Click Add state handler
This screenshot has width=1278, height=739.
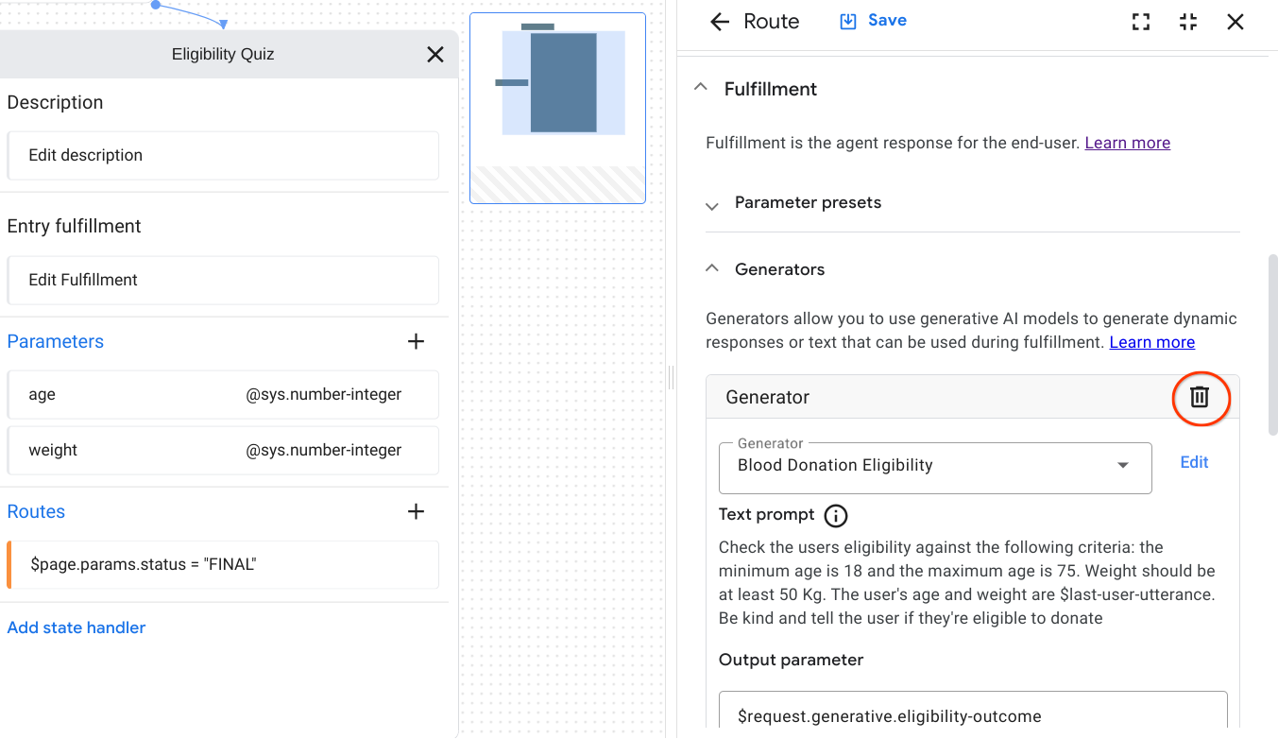tap(77, 627)
